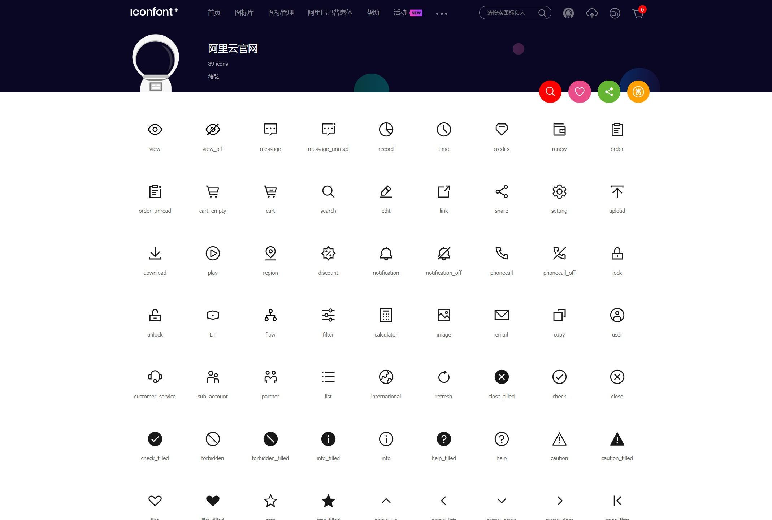This screenshot has height=520, width=772.
Task: Click the page_first navigation icon
Action: [x=617, y=500]
